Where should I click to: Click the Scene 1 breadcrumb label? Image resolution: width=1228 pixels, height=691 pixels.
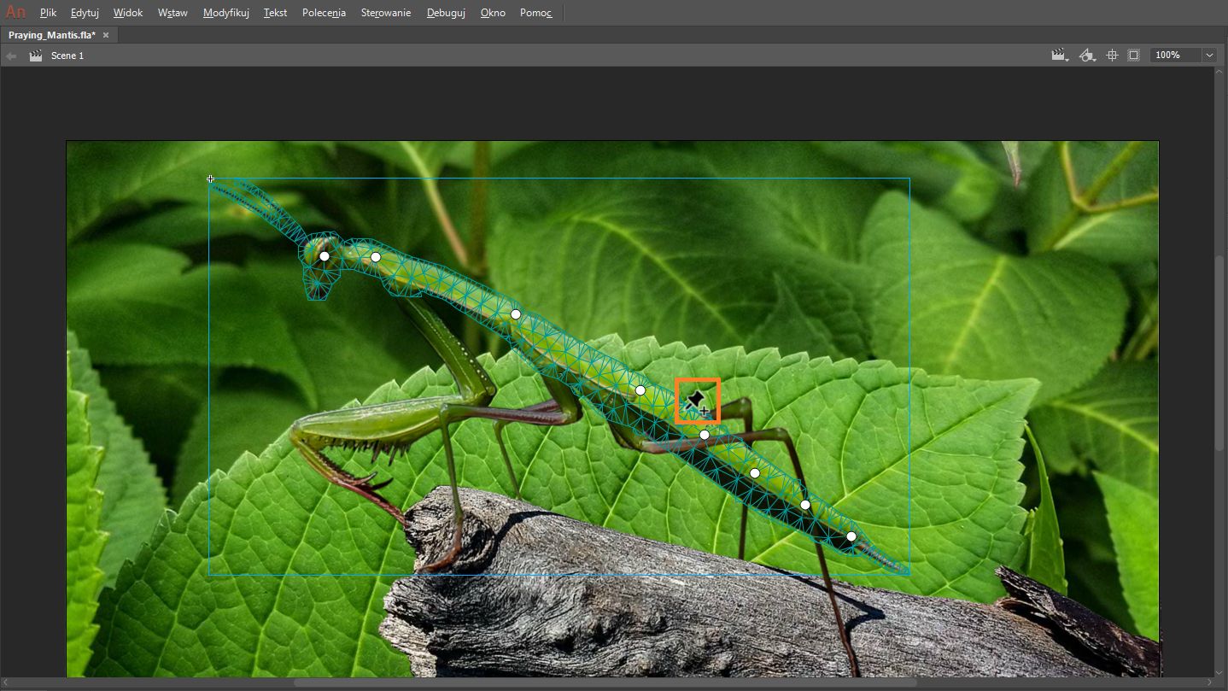67,56
